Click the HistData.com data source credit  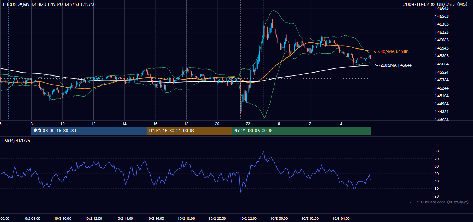[x=439, y=202]
